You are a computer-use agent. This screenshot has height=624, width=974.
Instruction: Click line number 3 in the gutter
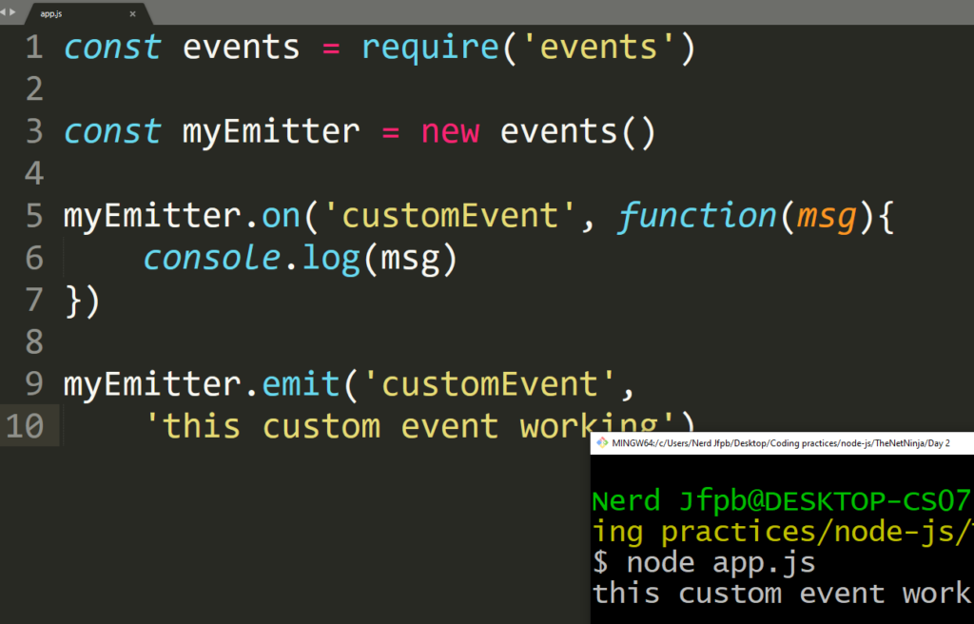pos(35,132)
